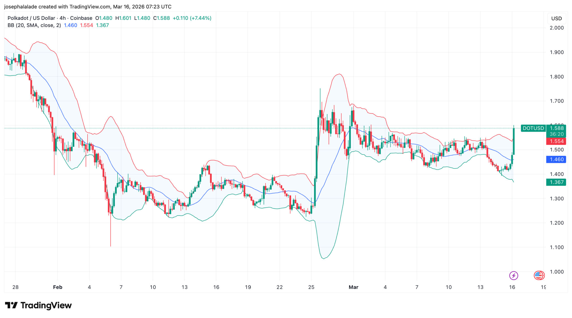
Task: Click the purple lightning bolt event icon
Action: pos(514,276)
